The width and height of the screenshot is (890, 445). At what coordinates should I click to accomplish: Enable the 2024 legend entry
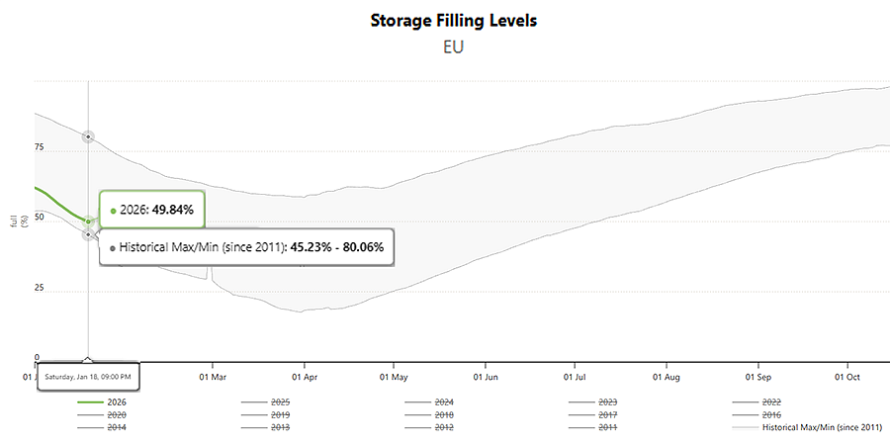(444, 402)
